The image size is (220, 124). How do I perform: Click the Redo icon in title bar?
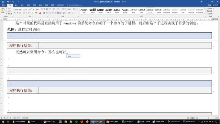coord(13,2)
